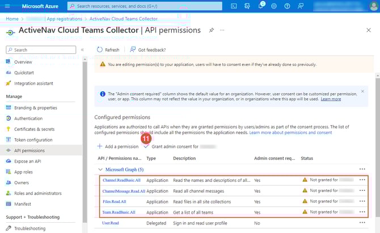Open the User.Read permission
Viewport: 380px width, 233px height.
click(x=111, y=223)
